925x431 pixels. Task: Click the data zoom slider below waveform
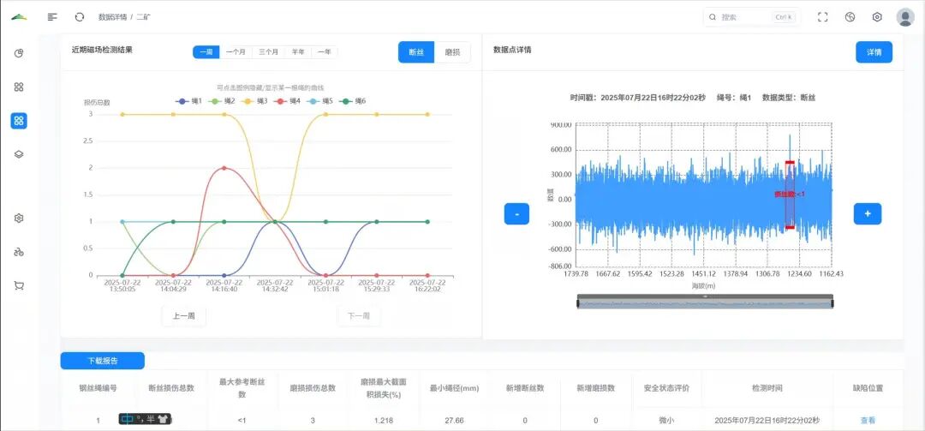pos(705,302)
